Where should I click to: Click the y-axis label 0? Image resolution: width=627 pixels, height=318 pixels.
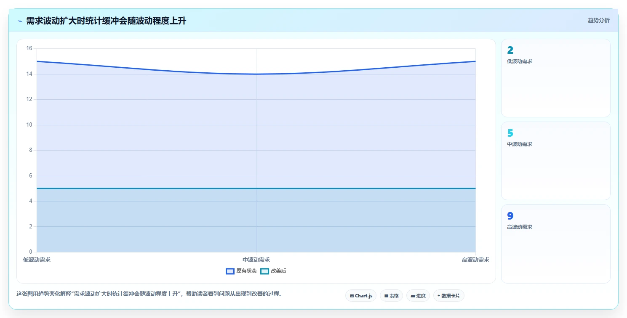click(x=31, y=252)
